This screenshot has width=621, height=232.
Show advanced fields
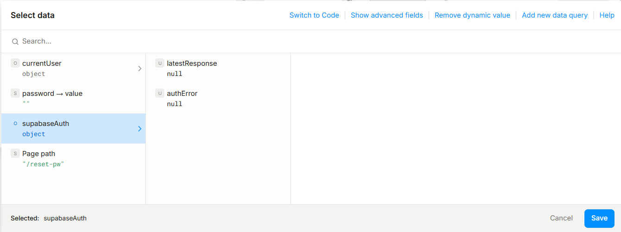pos(387,15)
